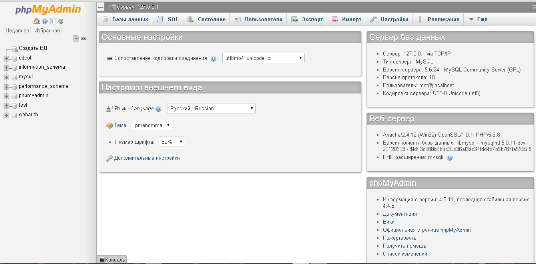Click the webauth database cylinder icon
Image resolution: width=536 pixels, height=264 pixels.
point(15,115)
